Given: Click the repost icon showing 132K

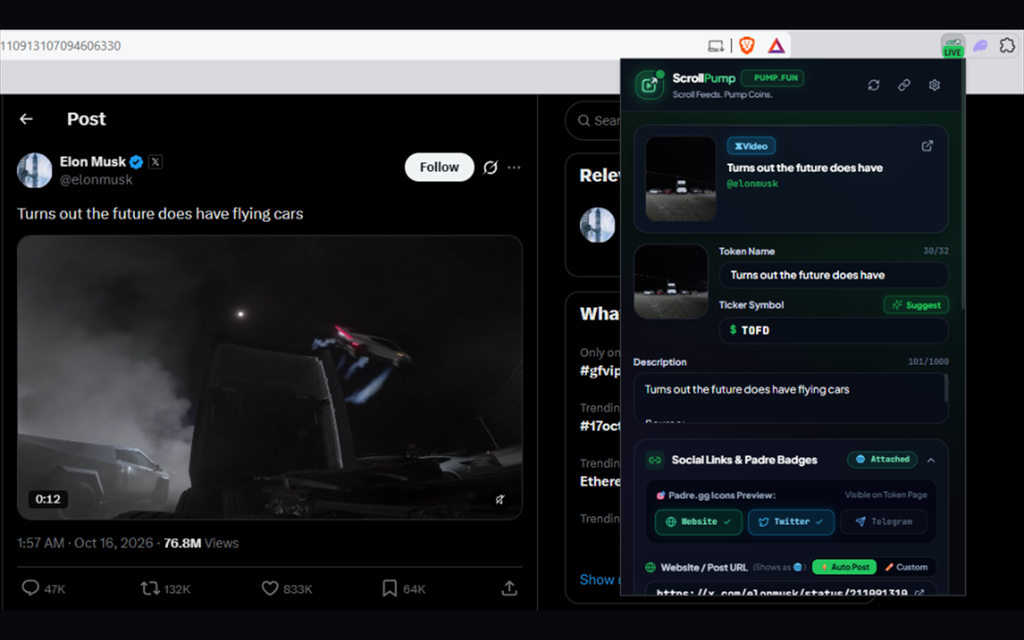Looking at the screenshot, I should 150,589.
